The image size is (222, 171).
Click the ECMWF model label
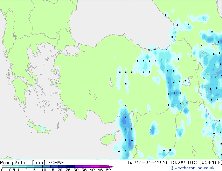56,162
